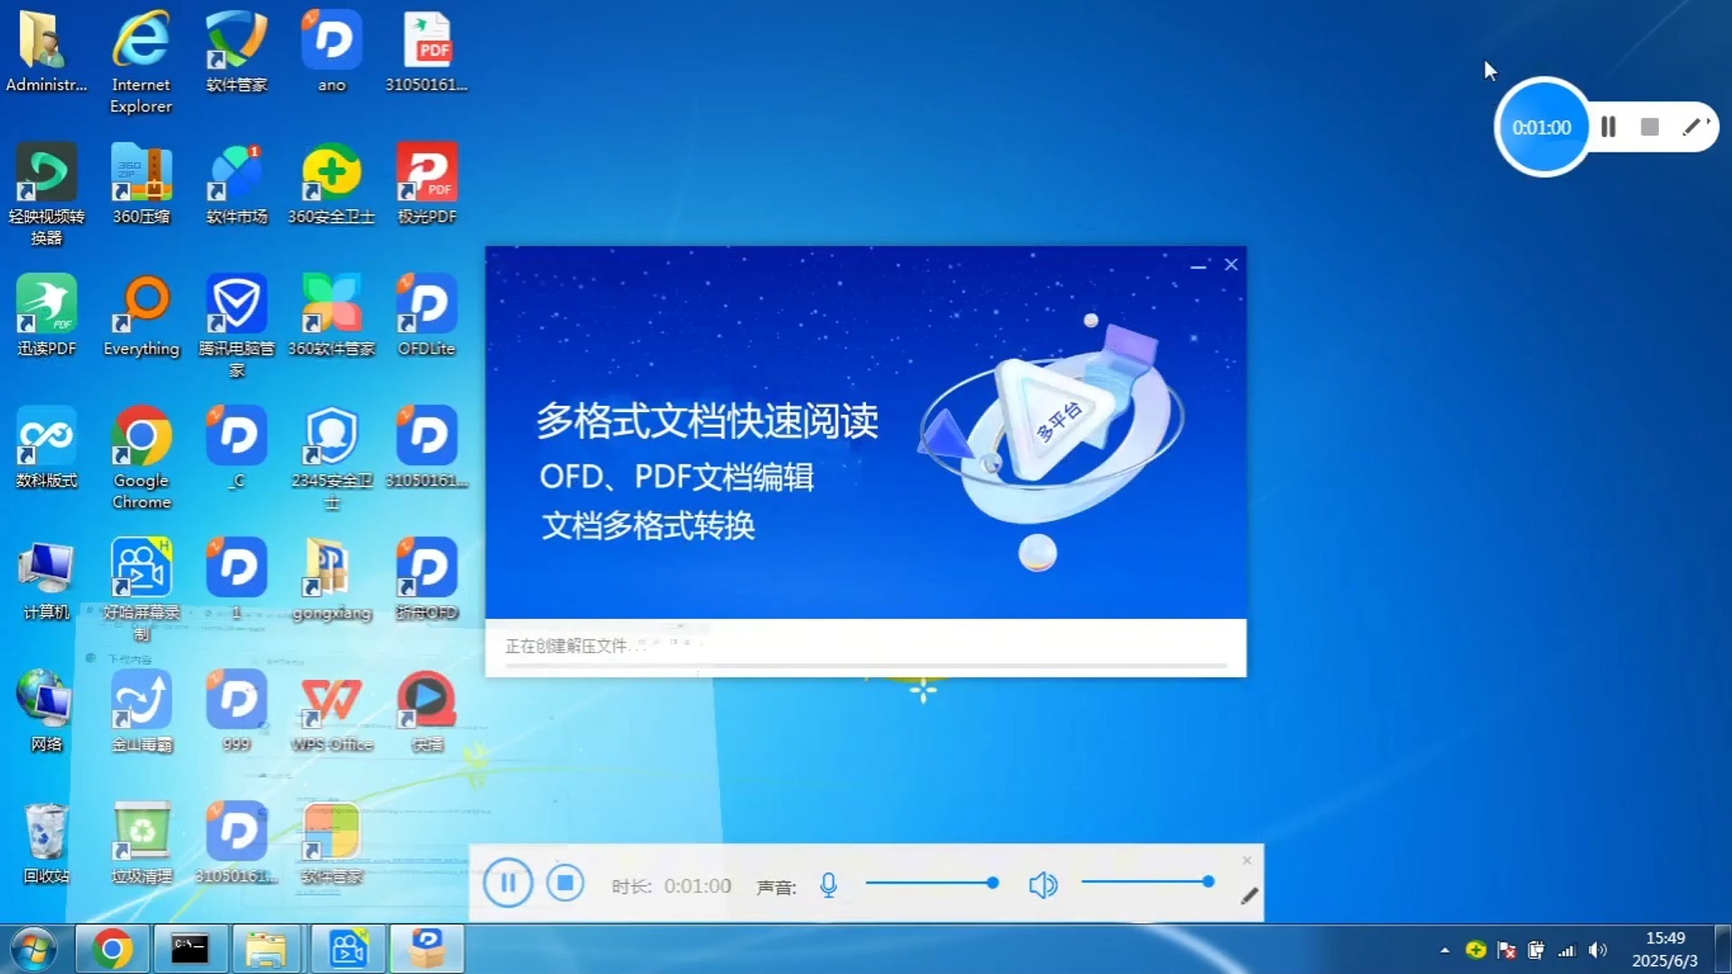Toggle pause on the floating recording widget
This screenshot has width=1732, height=974.
click(1608, 126)
